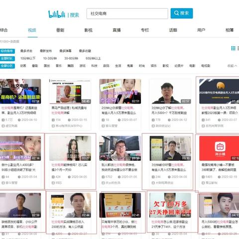Open video thumbnail with duration 02:59
Screen dimensions: 239x239
20,205
